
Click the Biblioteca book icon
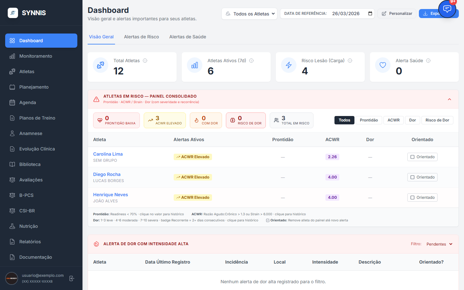(12, 164)
